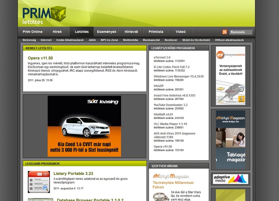Select the Videó menu item
Viewport: 279px width, 201px height.
click(x=180, y=31)
